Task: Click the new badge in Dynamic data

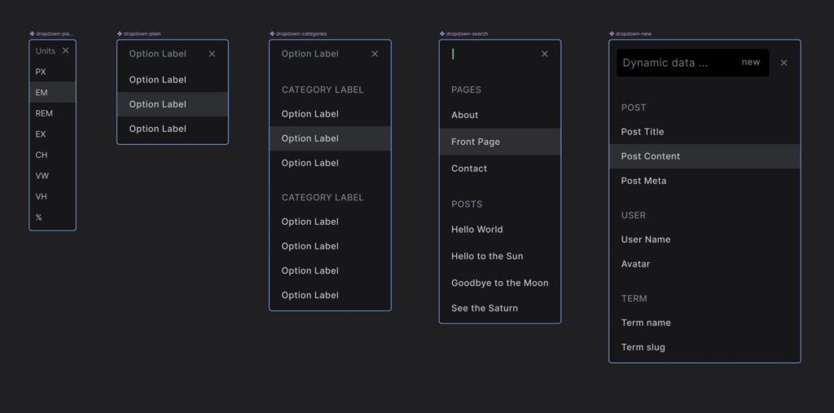Action: 750,63
